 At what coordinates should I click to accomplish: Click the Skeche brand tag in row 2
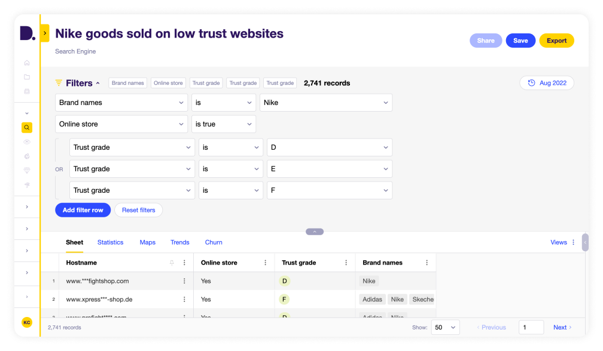tap(422, 299)
